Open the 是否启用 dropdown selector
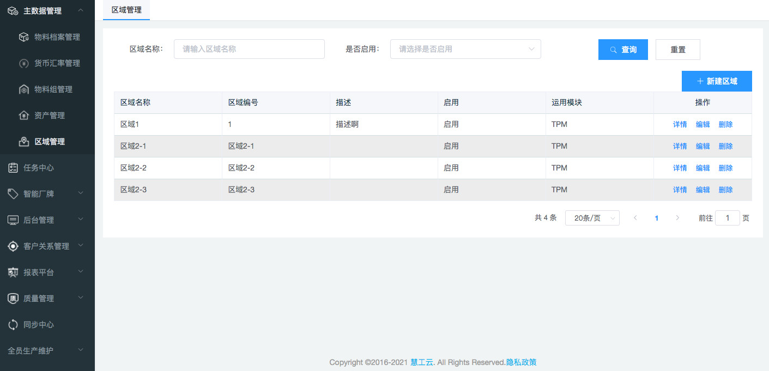Viewport: 769px width, 371px height. click(465, 49)
